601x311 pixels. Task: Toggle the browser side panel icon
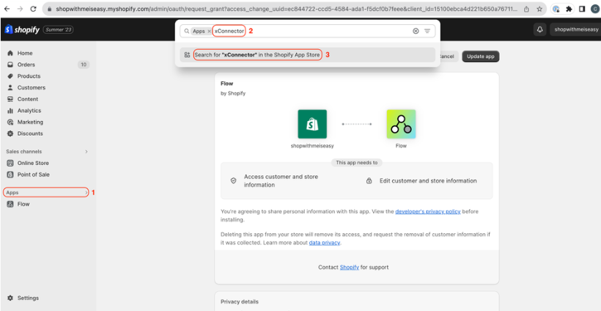[582, 9]
